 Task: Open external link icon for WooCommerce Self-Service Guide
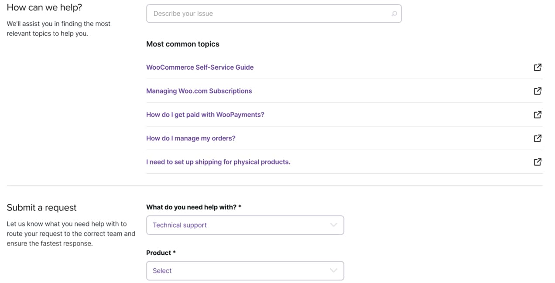tap(538, 67)
